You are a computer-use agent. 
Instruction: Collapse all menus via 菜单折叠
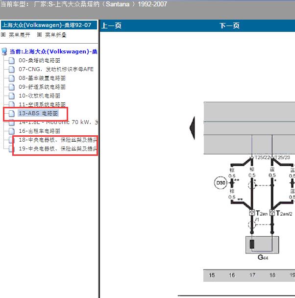click(x=56, y=35)
